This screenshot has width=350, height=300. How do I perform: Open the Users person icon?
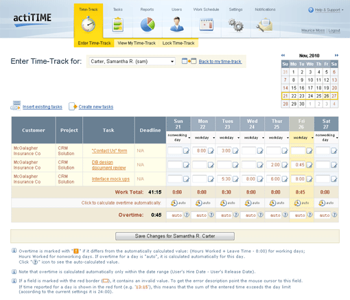[x=176, y=24]
